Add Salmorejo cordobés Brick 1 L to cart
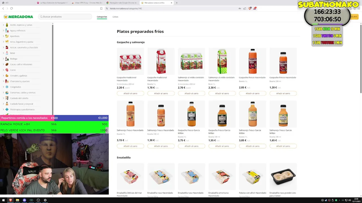The image size is (362, 203). [222, 93]
